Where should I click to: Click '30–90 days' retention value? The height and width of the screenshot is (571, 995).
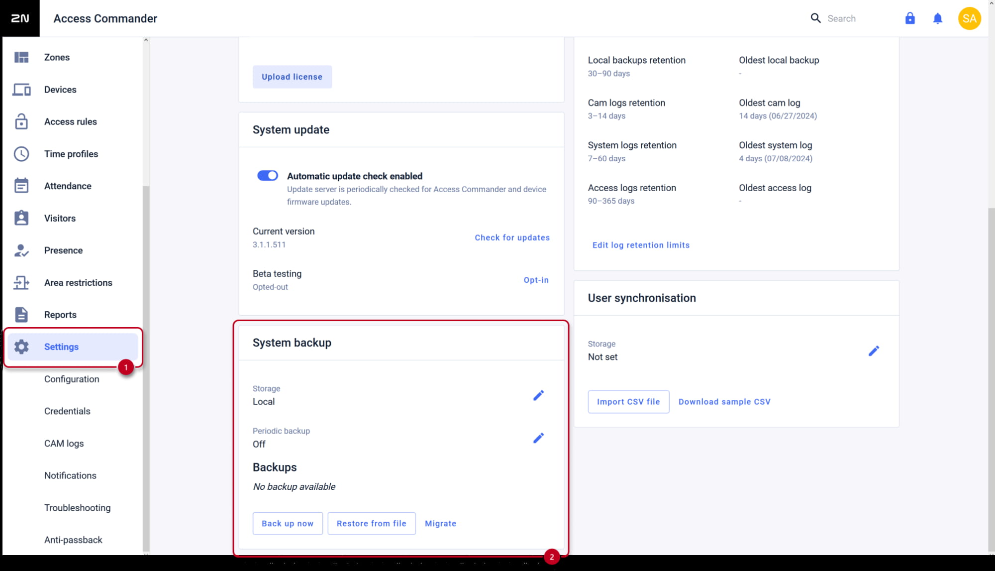point(609,73)
